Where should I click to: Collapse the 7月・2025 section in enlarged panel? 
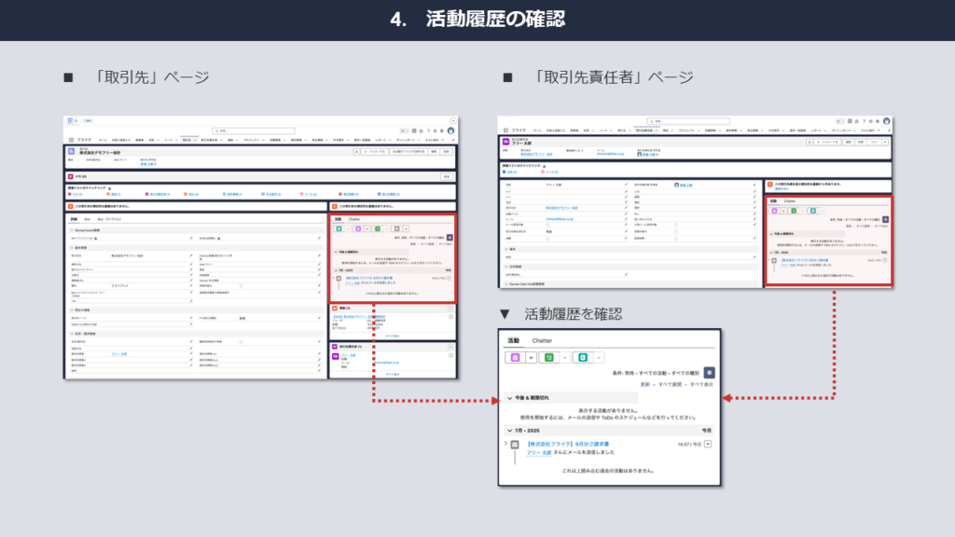coord(509,431)
